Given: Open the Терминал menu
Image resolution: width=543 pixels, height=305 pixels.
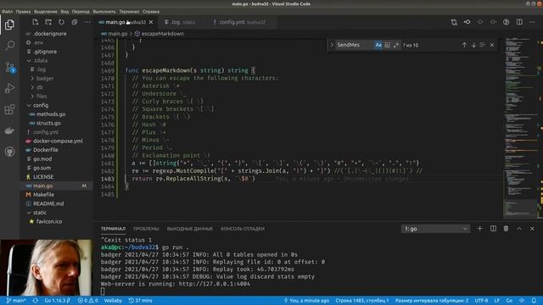Looking at the screenshot, I should click(129, 11).
